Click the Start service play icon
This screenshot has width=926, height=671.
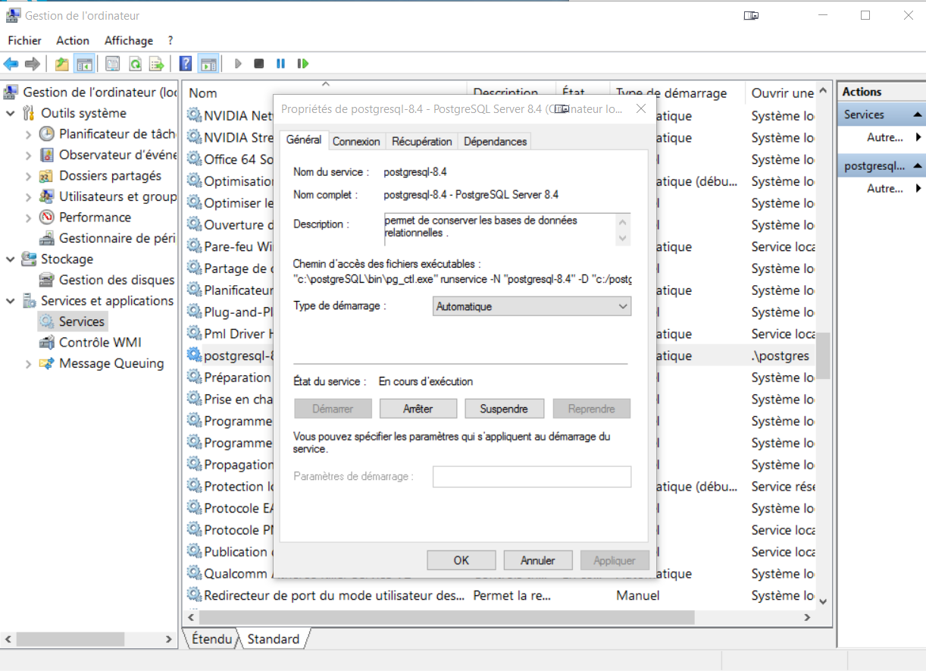tap(238, 64)
